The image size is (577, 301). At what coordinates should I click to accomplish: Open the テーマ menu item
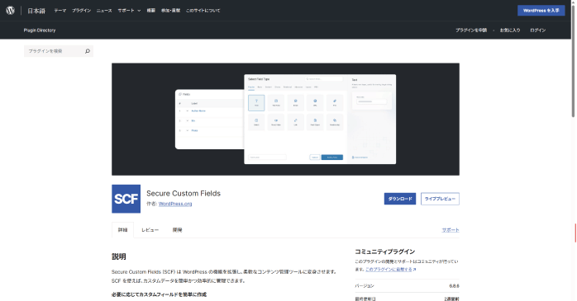[60, 11]
